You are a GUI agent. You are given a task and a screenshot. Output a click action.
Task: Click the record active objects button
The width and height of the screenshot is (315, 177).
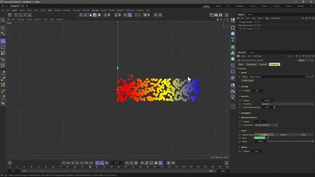[x=127, y=163]
